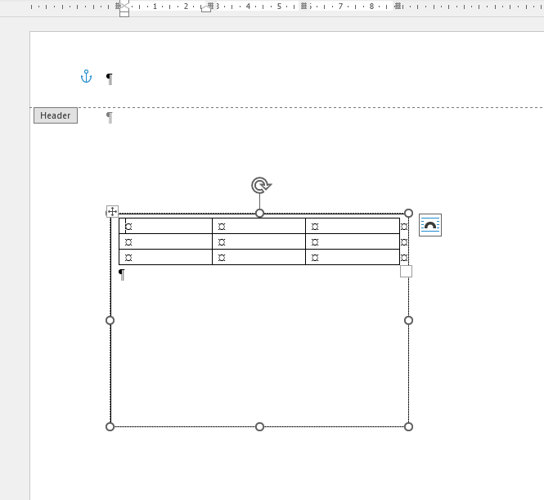Image resolution: width=544 pixels, height=500 pixels.
Task: Click the blue object anchor icon
Action: (86, 76)
